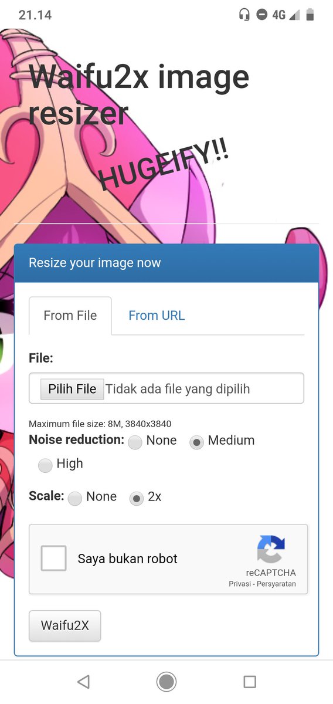The height and width of the screenshot is (704, 333).
Task: Switch to the From URL tab
Action: coord(157,316)
